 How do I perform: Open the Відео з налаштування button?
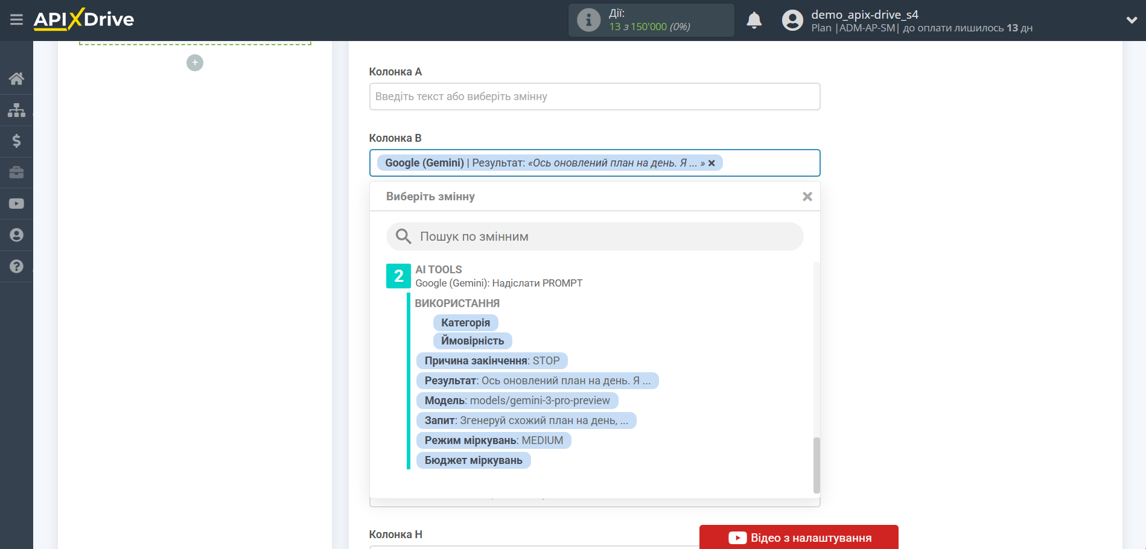tap(798, 538)
